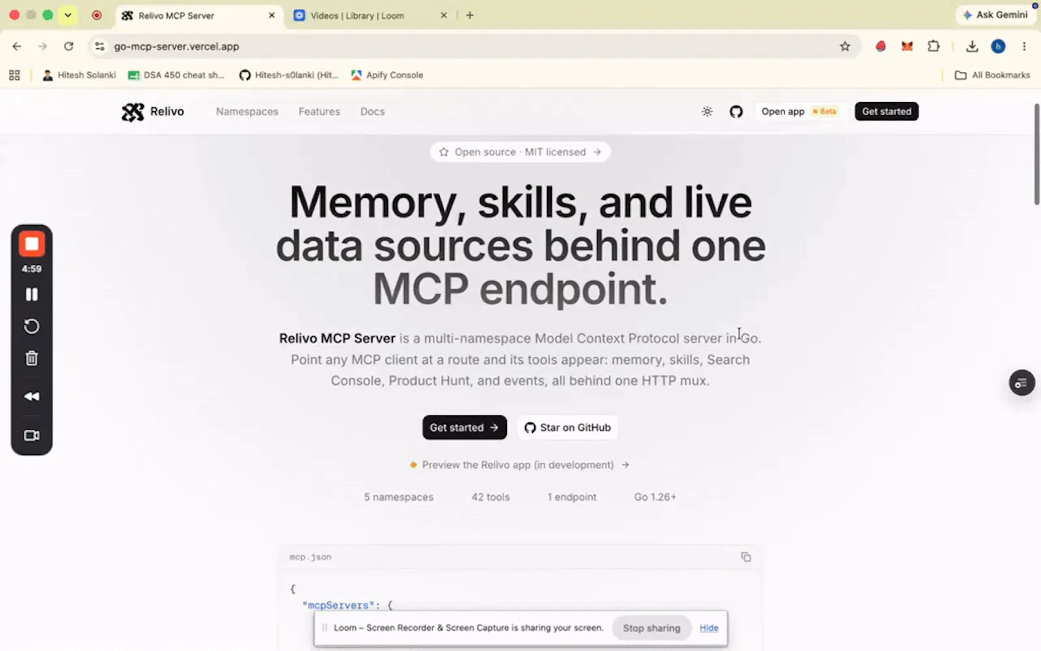1041x651 pixels.
Task: Click Stop sharing in Loom banner
Action: pos(651,628)
